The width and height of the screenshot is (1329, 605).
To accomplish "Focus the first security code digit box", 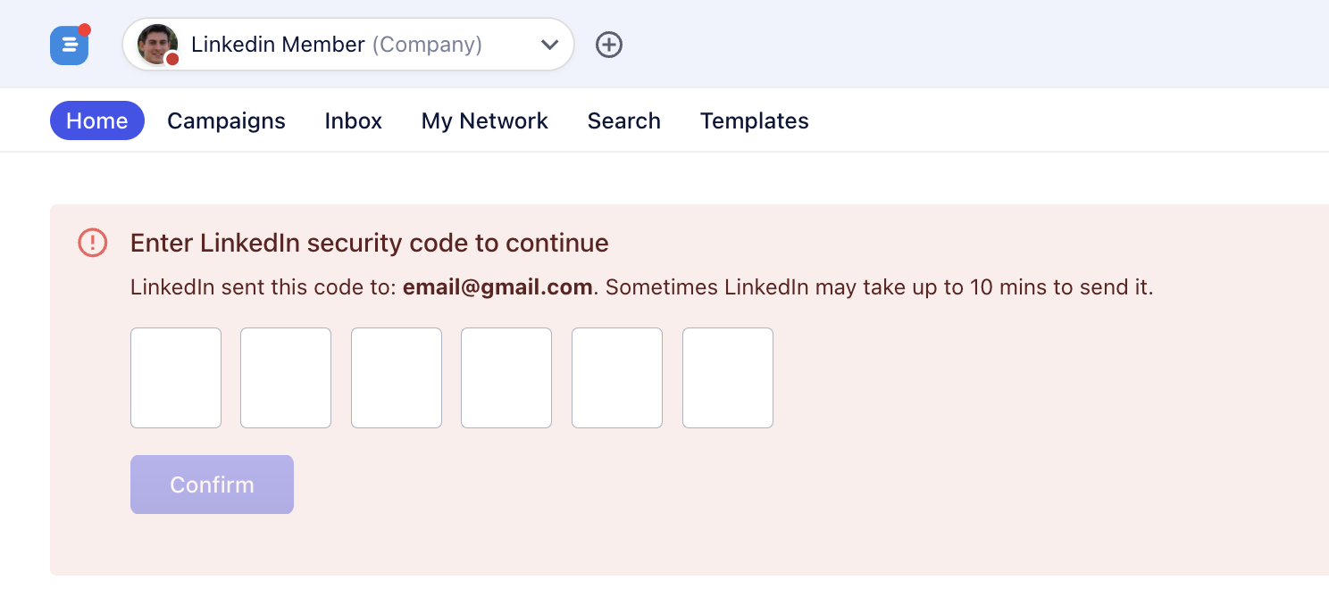I will tap(176, 377).
